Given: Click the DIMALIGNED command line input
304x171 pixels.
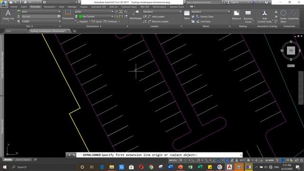Looking at the screenshot, I should click(x=159, y=155).
